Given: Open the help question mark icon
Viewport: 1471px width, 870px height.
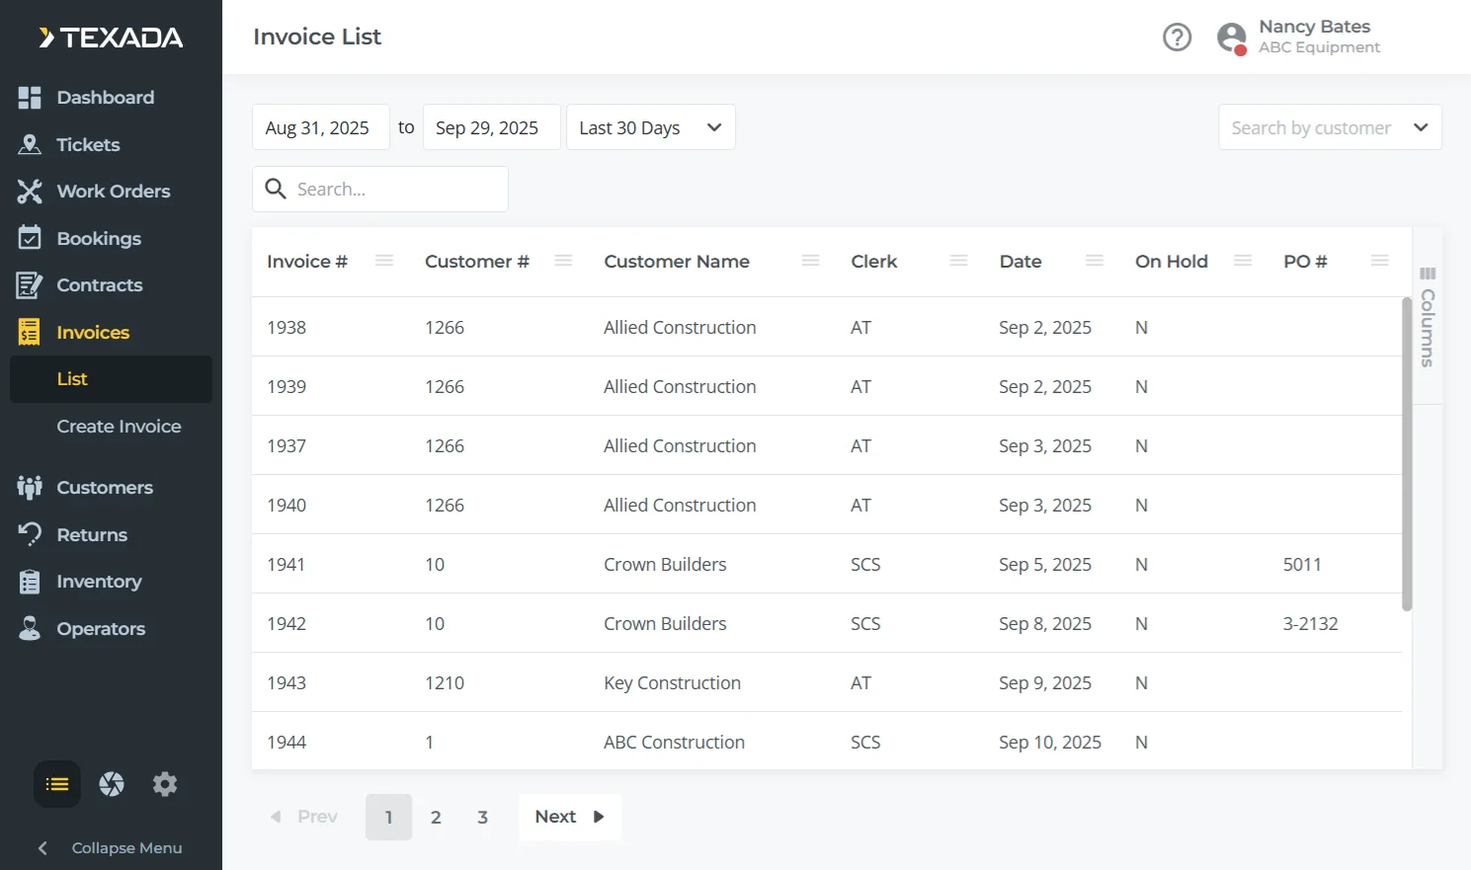Looking at the screenshot, I should click(1177, 38).
